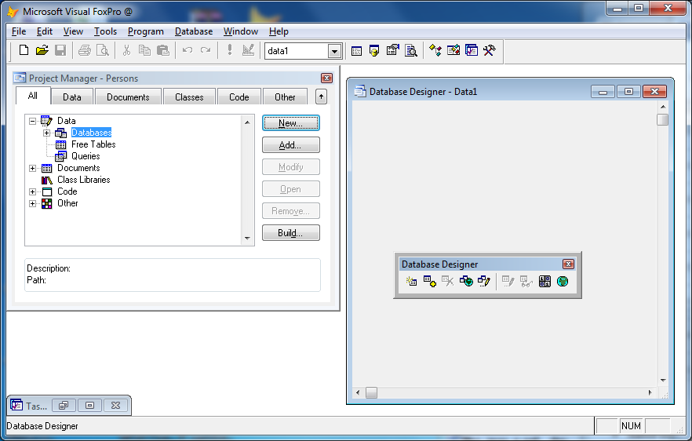Open the Command Window via toolbar icon
The image size is (692, 441).
pyautogui.click(x=356, y=51)
